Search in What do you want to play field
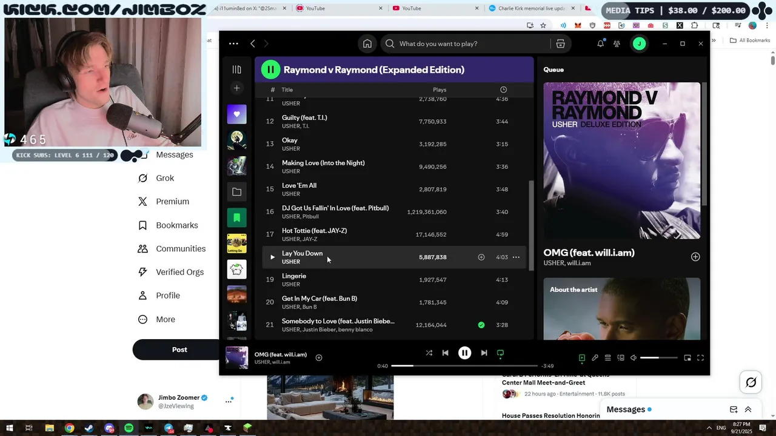Screen dimensions: 776x436 (x=467, y=44)
